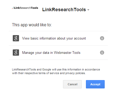
Task: Select 'Manage your data in Webmaster Tools'
Action: (x=51, y=53)
